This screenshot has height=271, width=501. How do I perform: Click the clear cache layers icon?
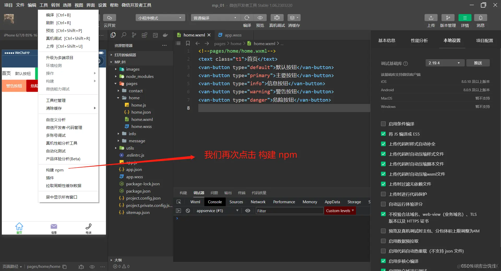click(294, 18)
